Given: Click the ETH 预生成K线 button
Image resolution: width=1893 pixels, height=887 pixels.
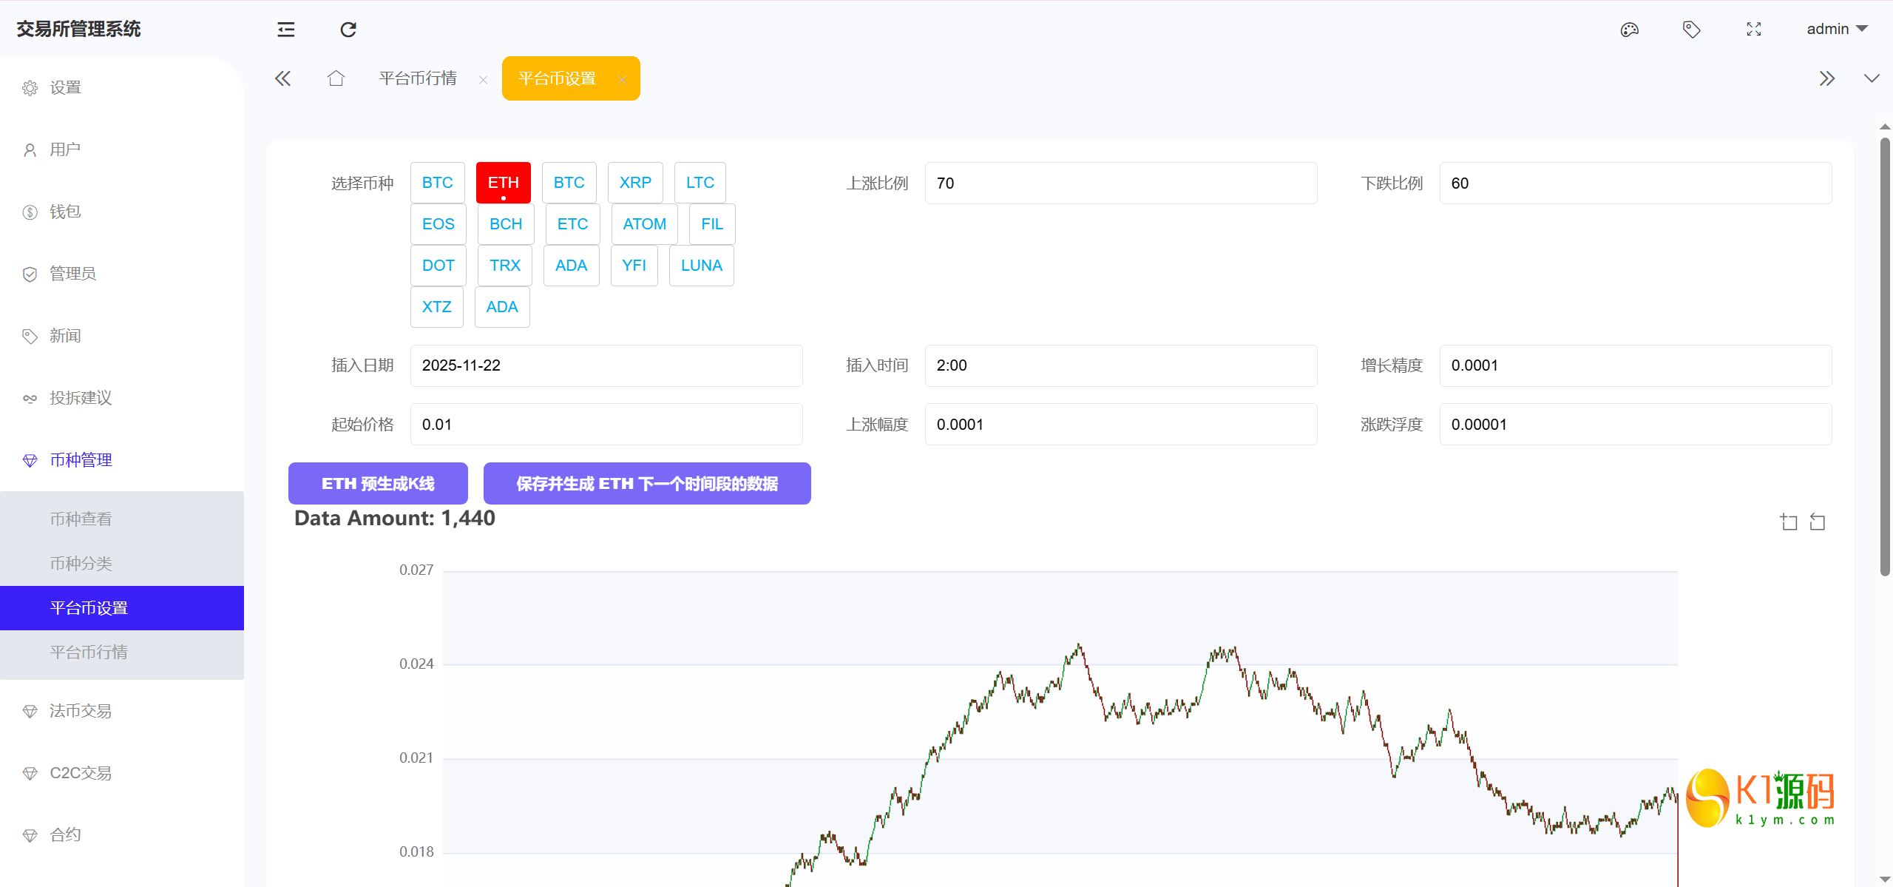Looking at the screenshot, I should 377,483.
